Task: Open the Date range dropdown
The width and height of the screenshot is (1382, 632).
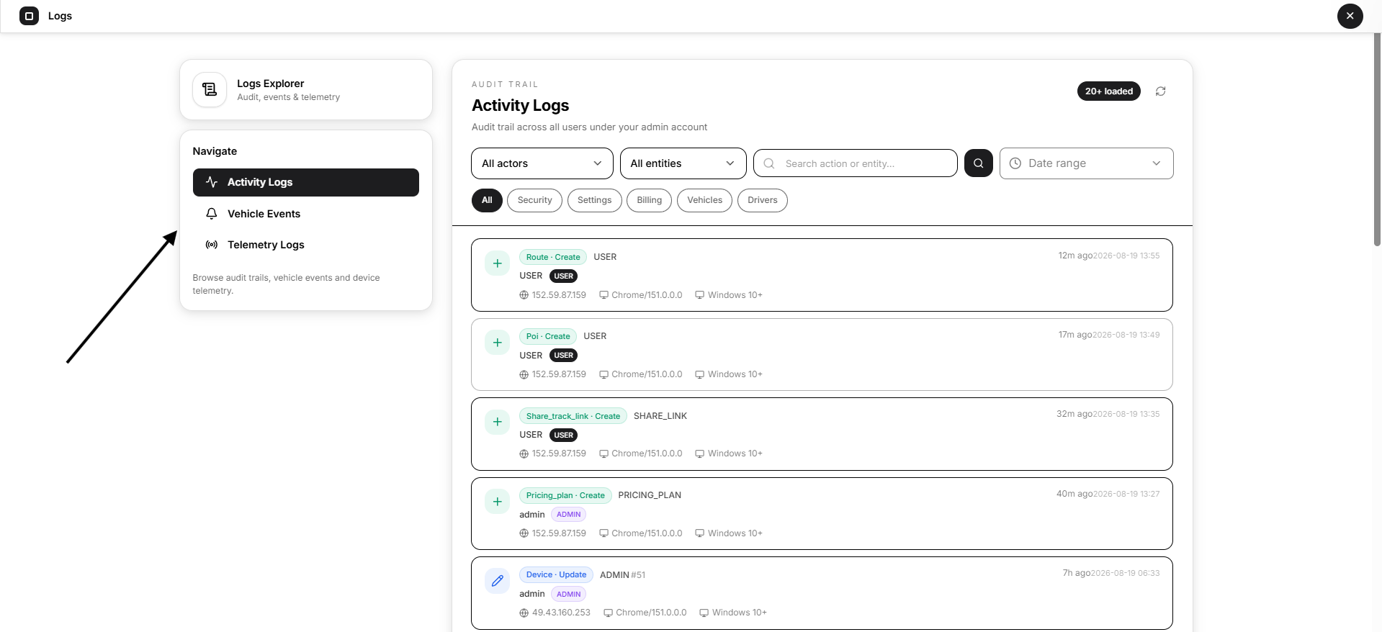Action: click(1086, 163)
